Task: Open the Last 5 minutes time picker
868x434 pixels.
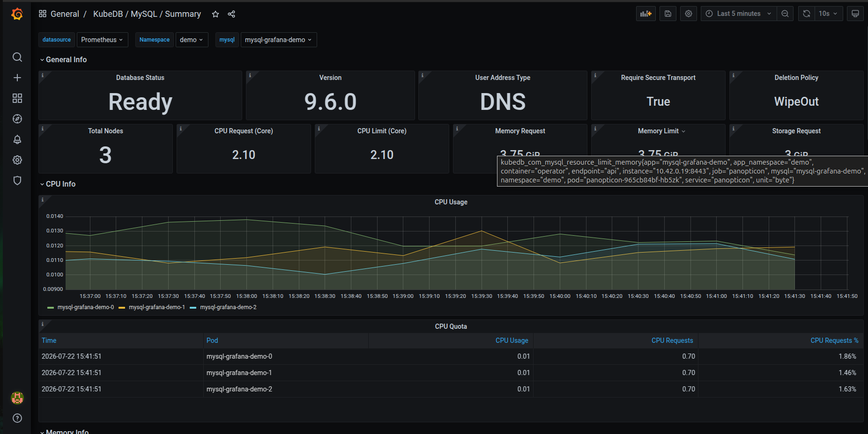Action: [x=739, y=14]
